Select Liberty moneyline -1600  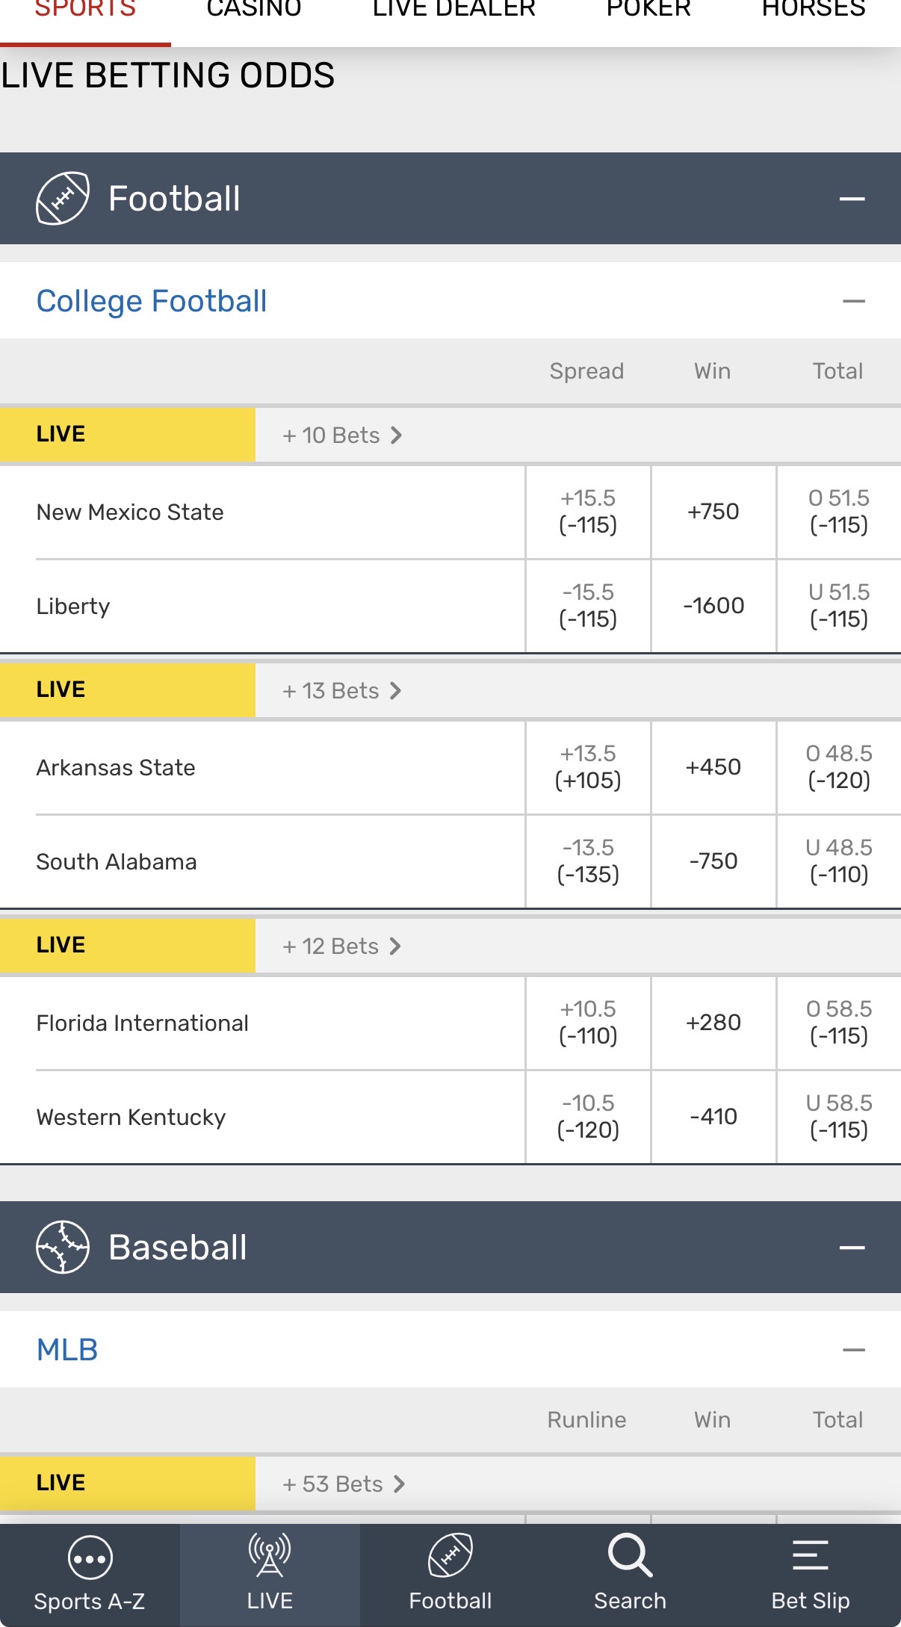pos(713,606)
